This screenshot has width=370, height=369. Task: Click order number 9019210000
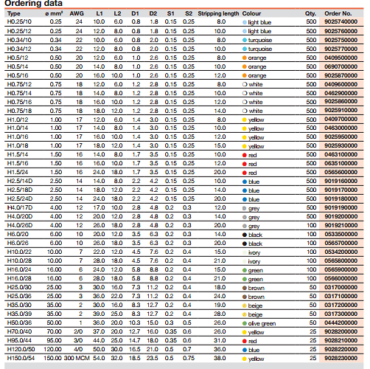(341, 225)
